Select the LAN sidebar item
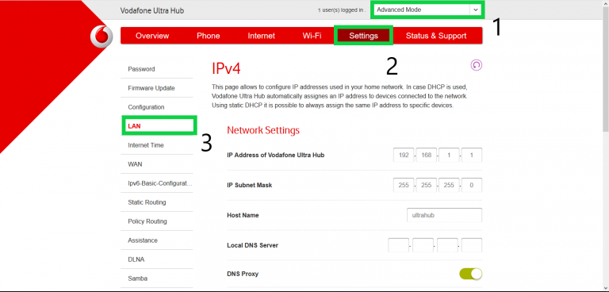This screenshot has height=292, width=609. [159, 125]
